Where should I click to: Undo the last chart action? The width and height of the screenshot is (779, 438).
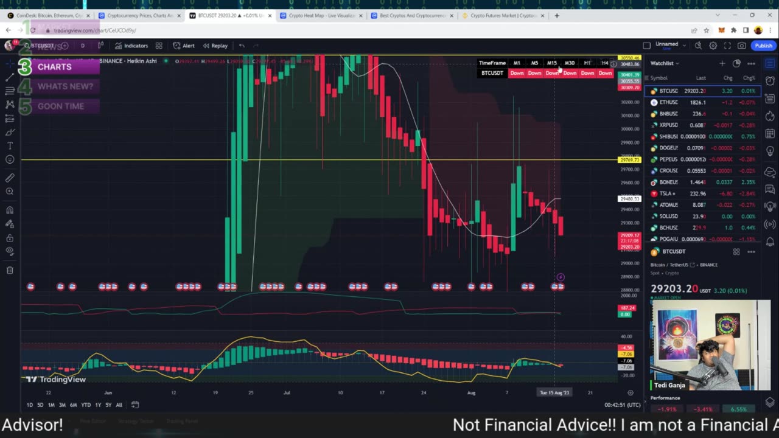pos(242,46)
